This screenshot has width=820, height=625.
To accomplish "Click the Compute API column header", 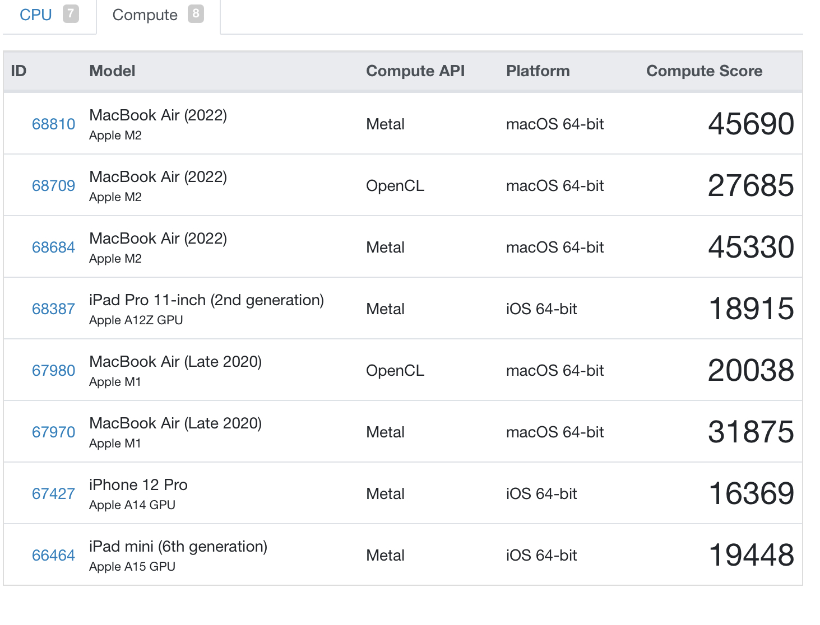I will click(415, 71).
